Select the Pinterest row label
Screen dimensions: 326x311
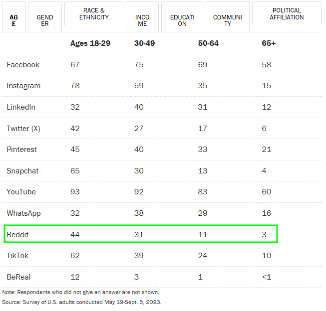click(21, 150)
